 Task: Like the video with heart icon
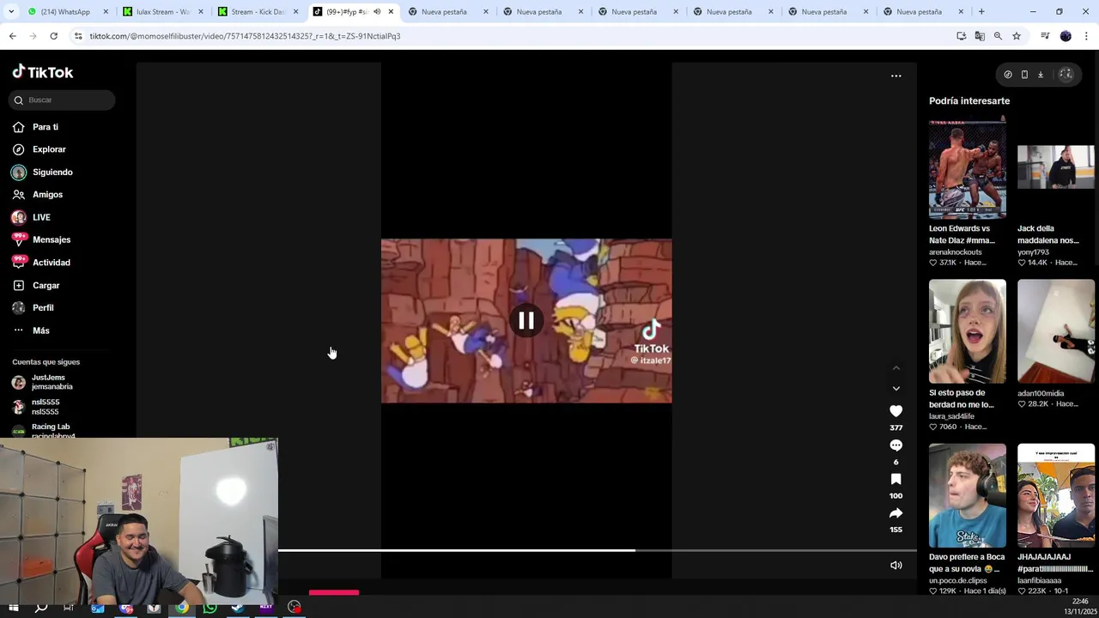coord(896,411)
